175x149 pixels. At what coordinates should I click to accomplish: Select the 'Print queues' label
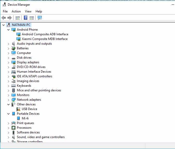[25, 123]
